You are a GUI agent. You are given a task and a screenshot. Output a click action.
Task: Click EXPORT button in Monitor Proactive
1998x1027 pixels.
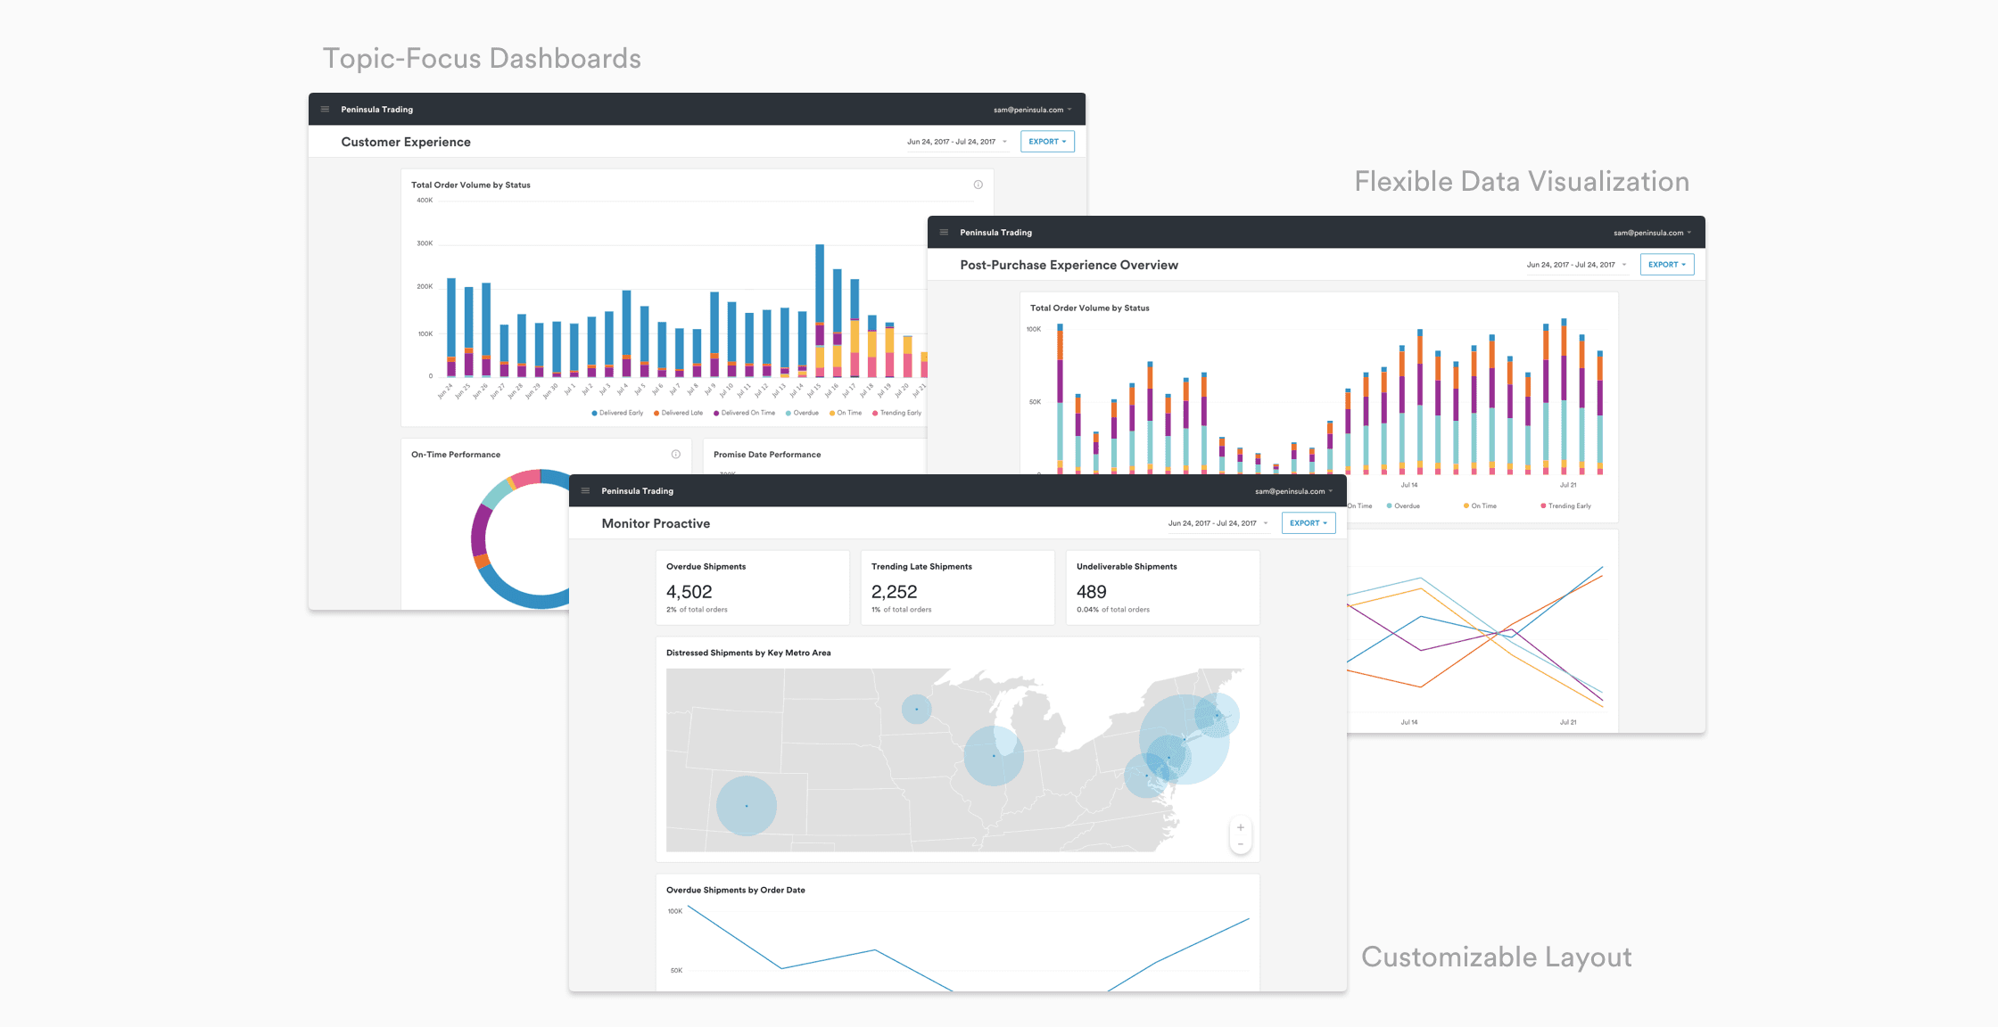[x=1308, y=523]
